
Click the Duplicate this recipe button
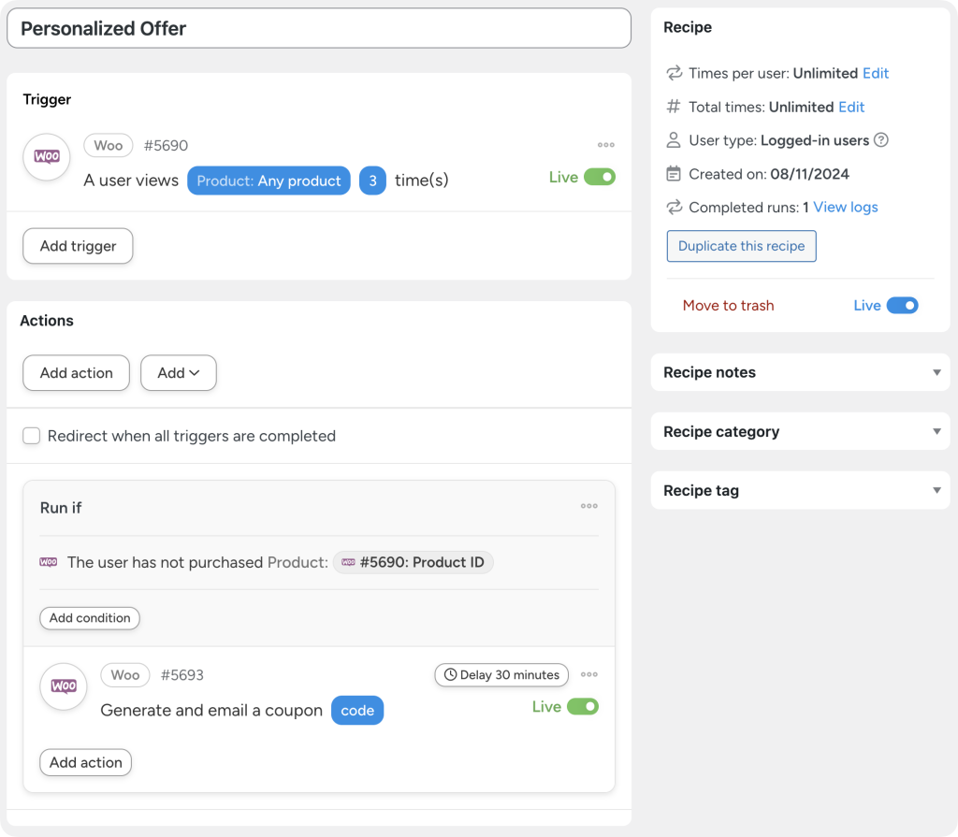(741, 245)
